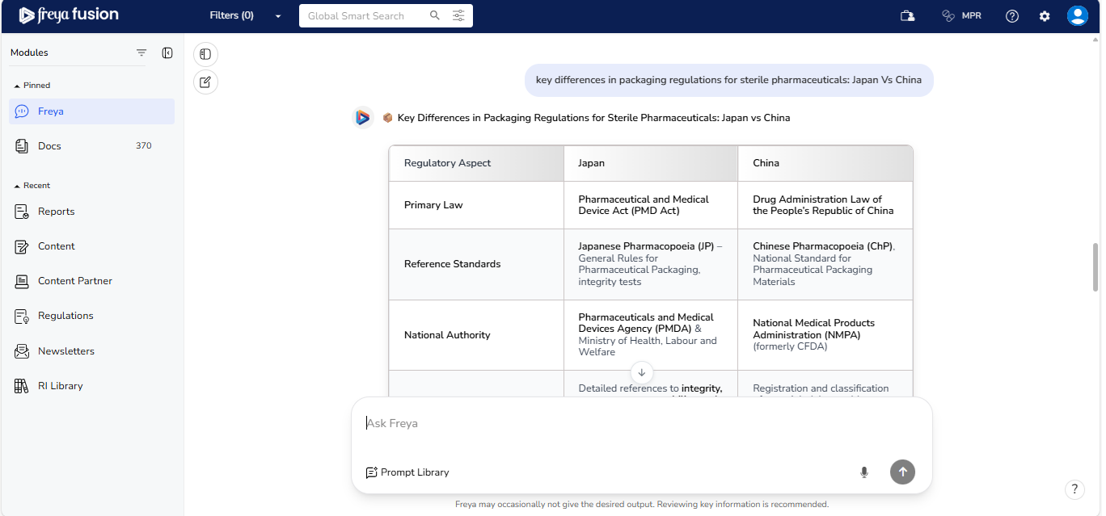Open advanced search options sliders icon
Viewport: 1106px width, 516px height.
458,15
